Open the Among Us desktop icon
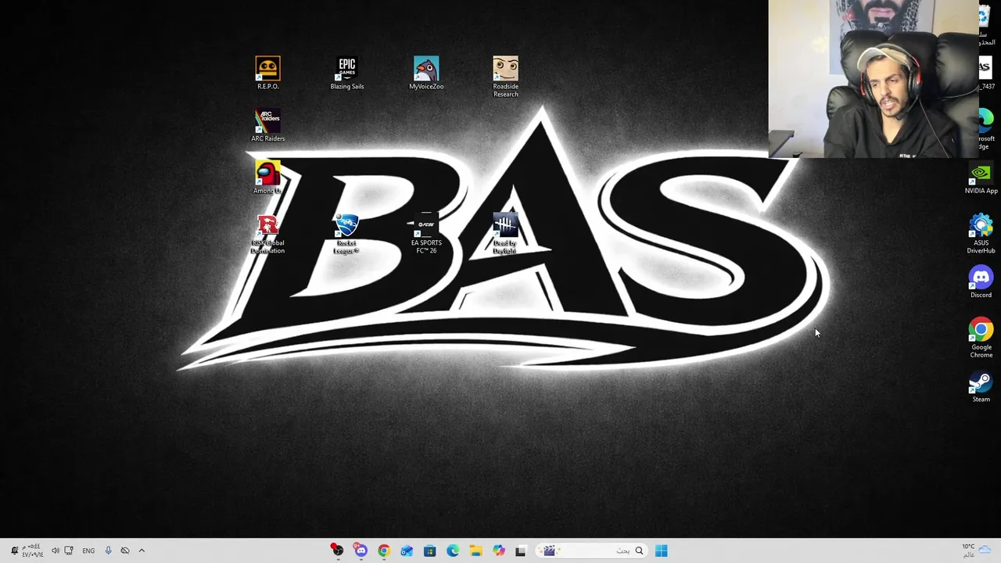This screenshot has width=1001, height=563. tap(267, 178)
